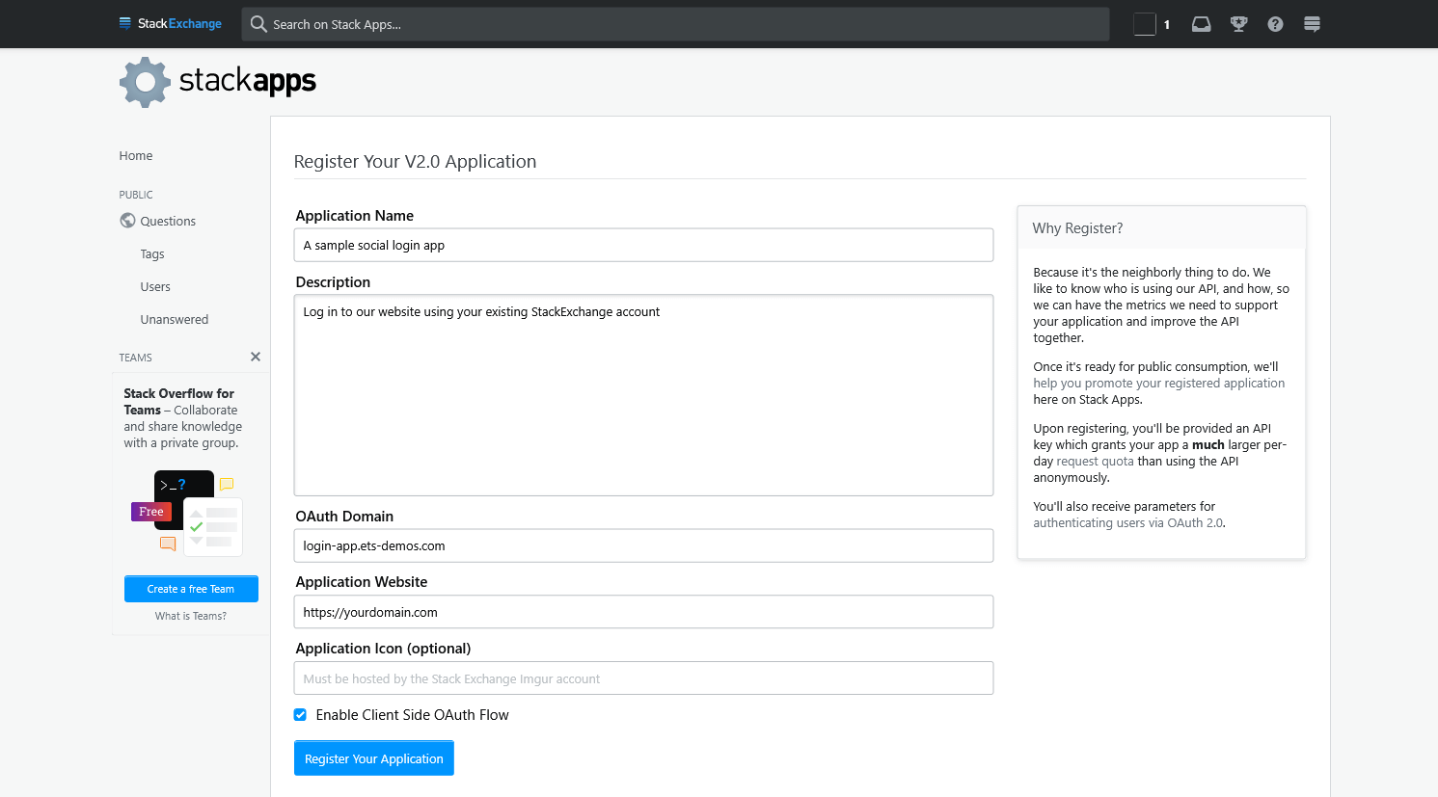Click the Why Register? heading
Viewport: 1438px width, 797px height.
pos(1077,228)
